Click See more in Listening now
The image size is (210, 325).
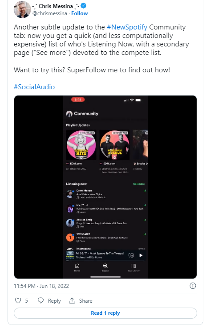[x=139, y=184]
